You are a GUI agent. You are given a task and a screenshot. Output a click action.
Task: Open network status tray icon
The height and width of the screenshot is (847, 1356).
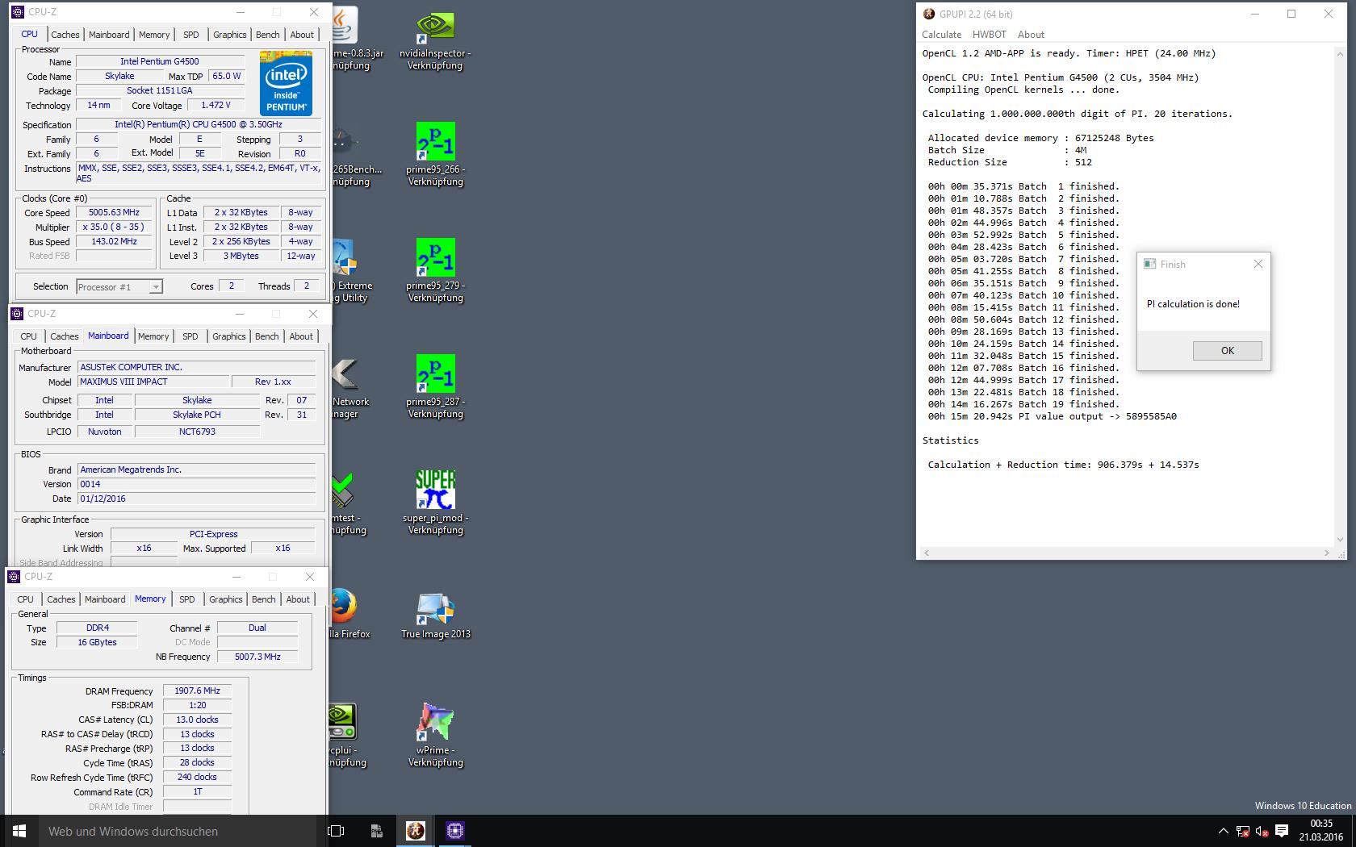tap(1242, 831)
